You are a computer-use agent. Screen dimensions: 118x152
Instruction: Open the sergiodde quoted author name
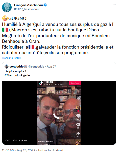[x=16, y=67]
